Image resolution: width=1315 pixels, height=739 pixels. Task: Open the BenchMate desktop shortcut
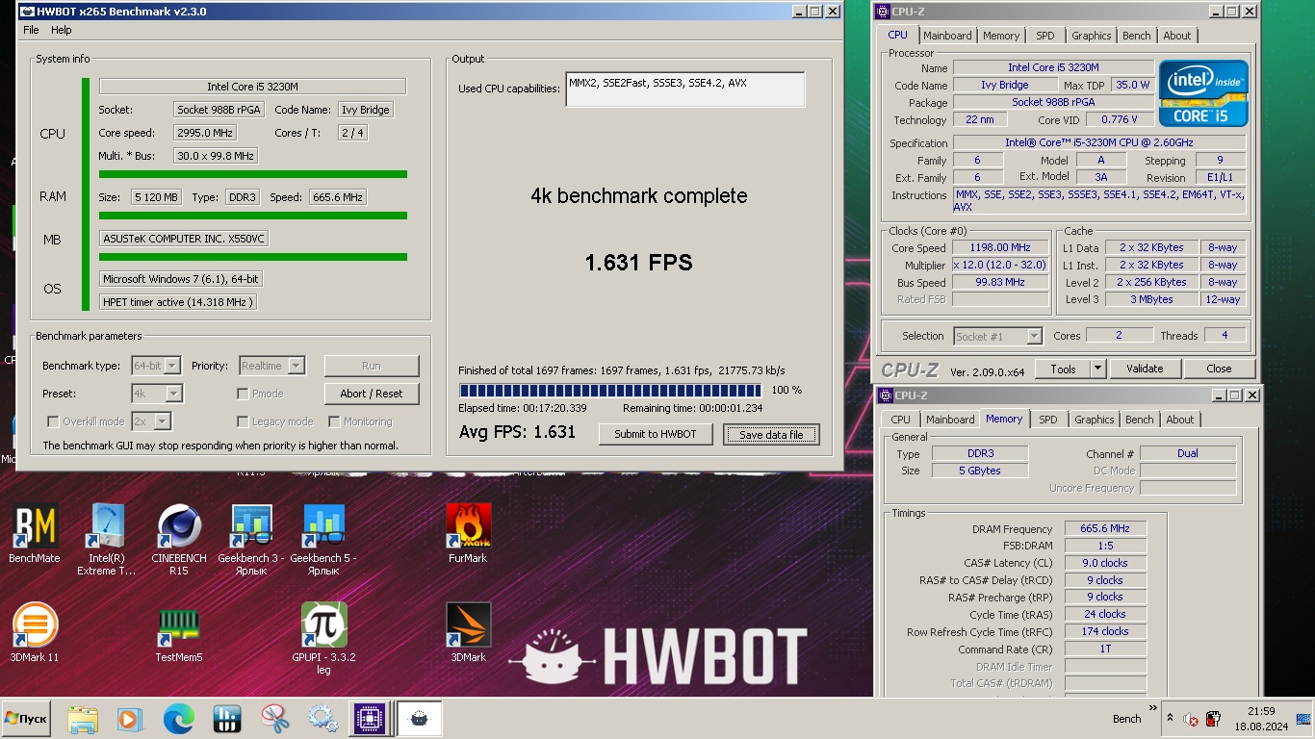(35, 532)
